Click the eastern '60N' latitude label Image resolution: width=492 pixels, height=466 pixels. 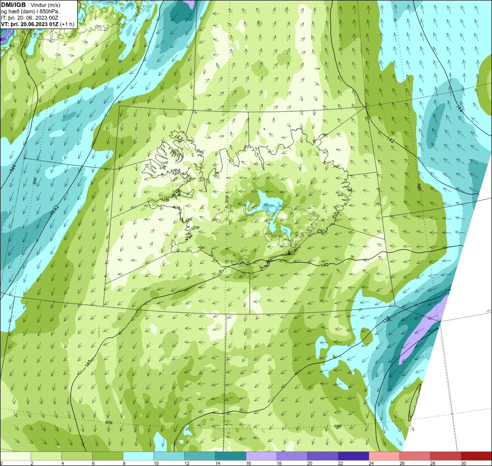(338, 426)
